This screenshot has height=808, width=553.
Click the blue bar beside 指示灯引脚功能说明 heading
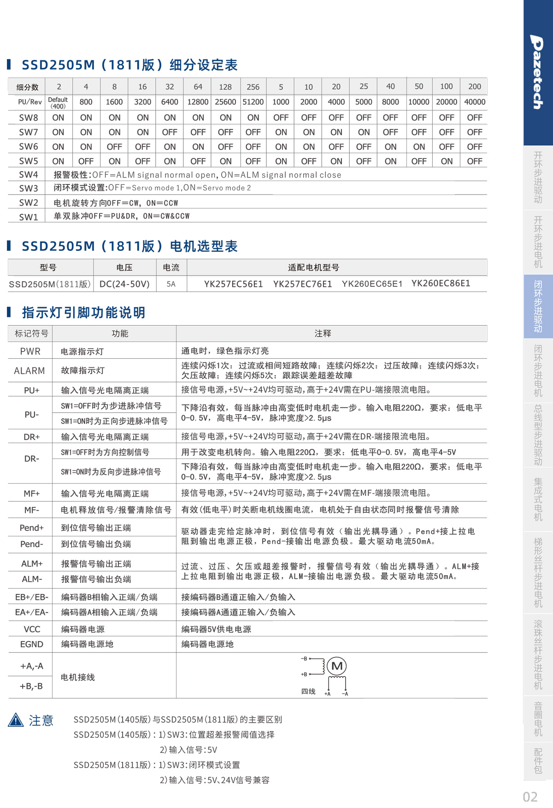(9, 312)
